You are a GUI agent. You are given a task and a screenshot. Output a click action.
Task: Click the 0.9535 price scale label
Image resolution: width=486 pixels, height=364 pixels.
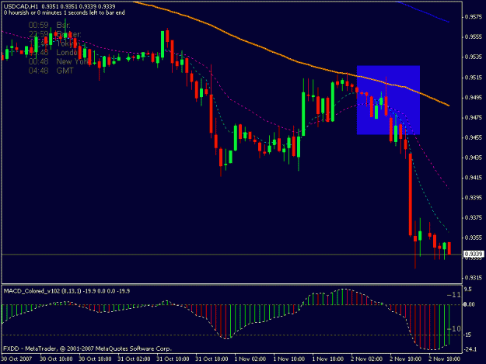coord(474,57)
